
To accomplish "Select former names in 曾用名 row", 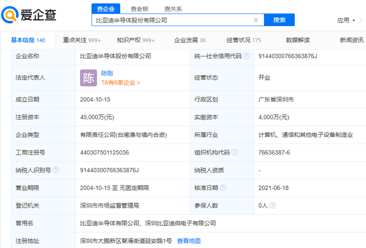I will [x=148, y=223].
